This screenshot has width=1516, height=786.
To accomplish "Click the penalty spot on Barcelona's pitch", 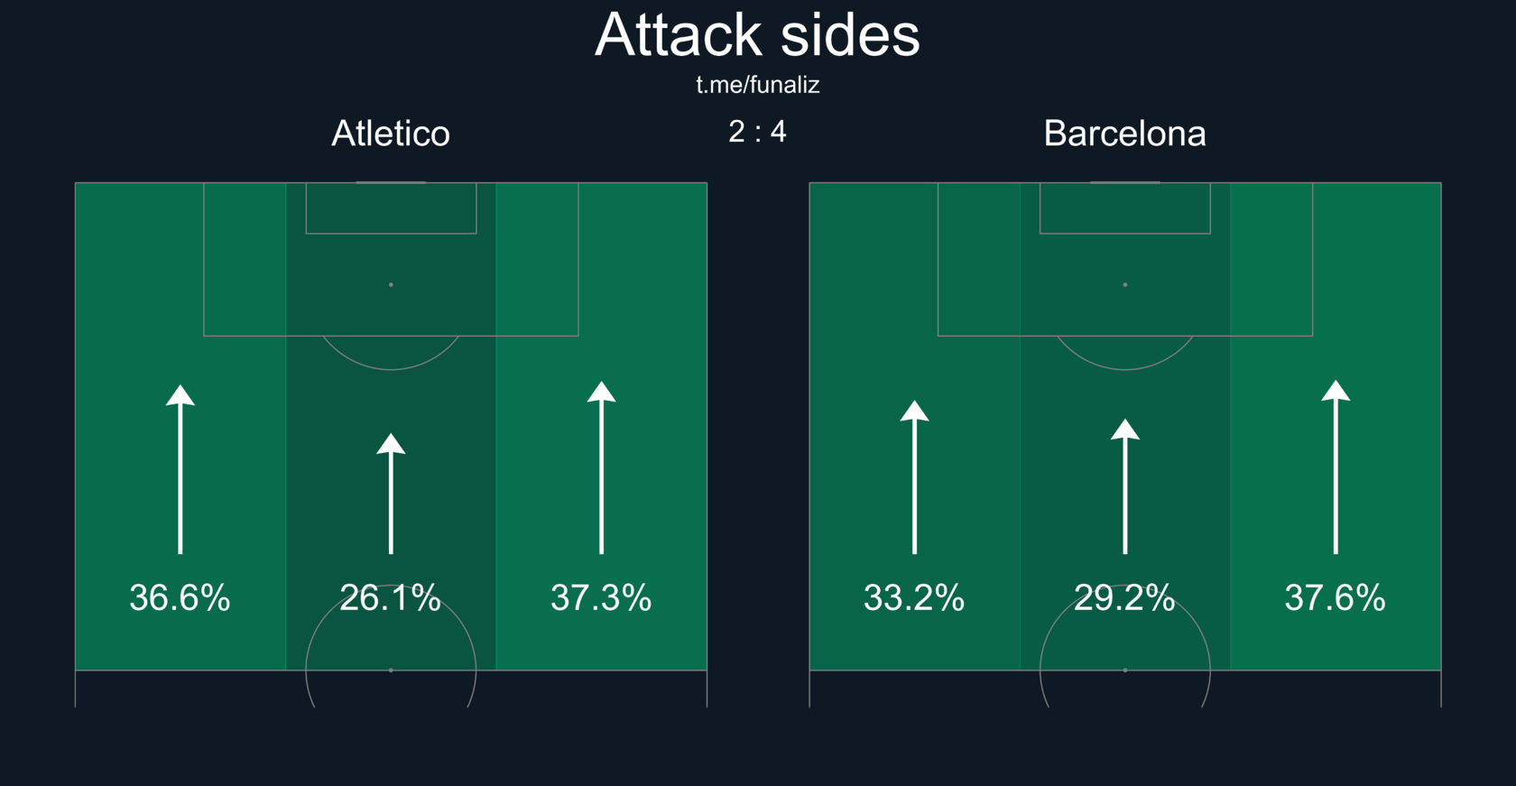I will 1124,284.
